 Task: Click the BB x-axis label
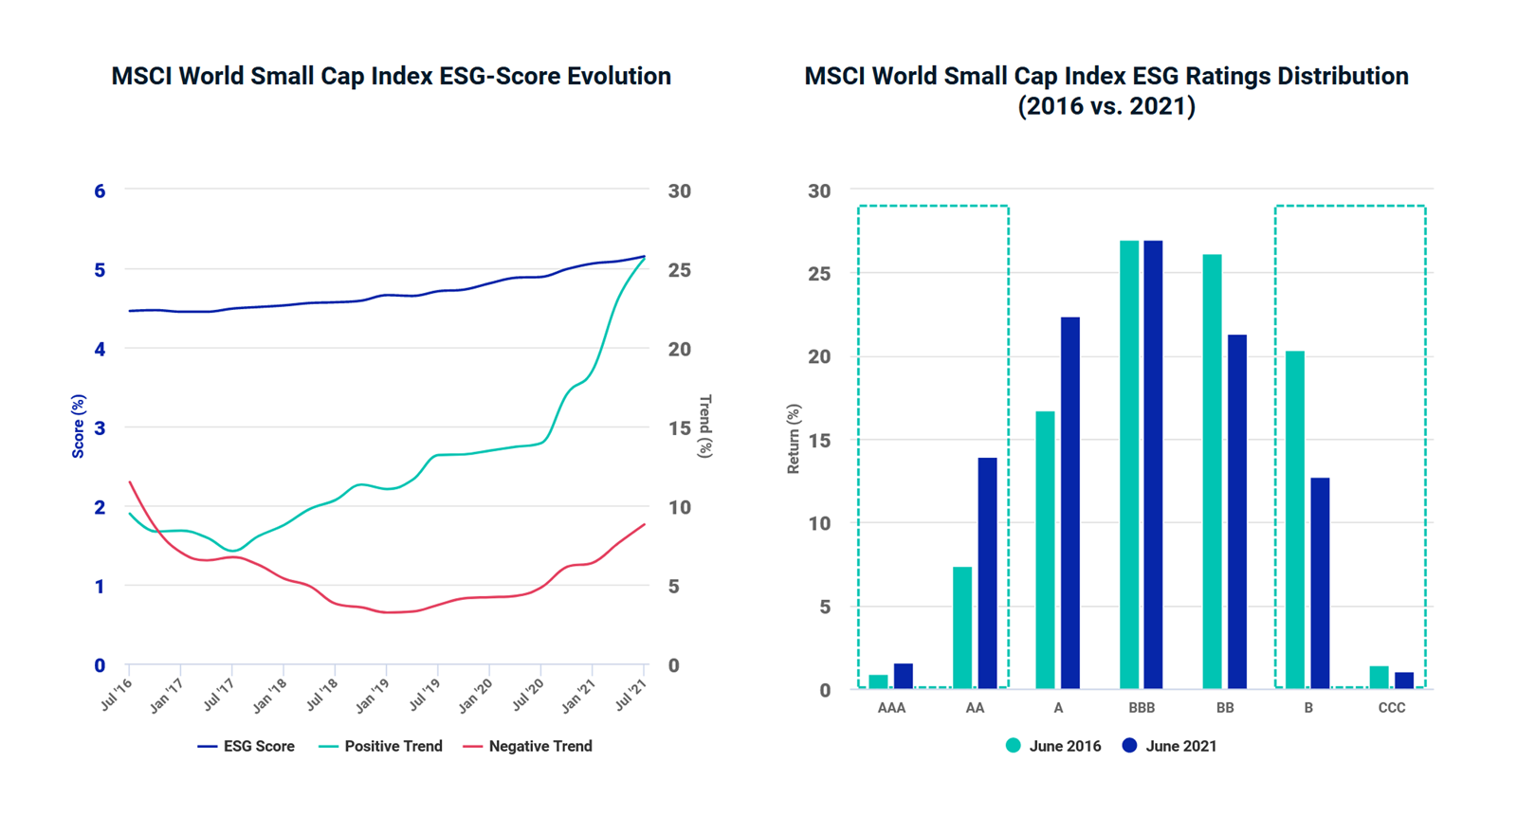coord(1225,708)
